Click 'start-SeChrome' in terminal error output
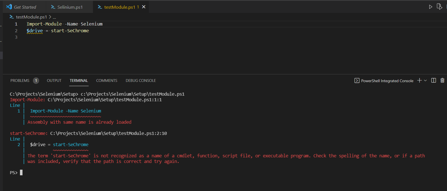 pos(71,144)
